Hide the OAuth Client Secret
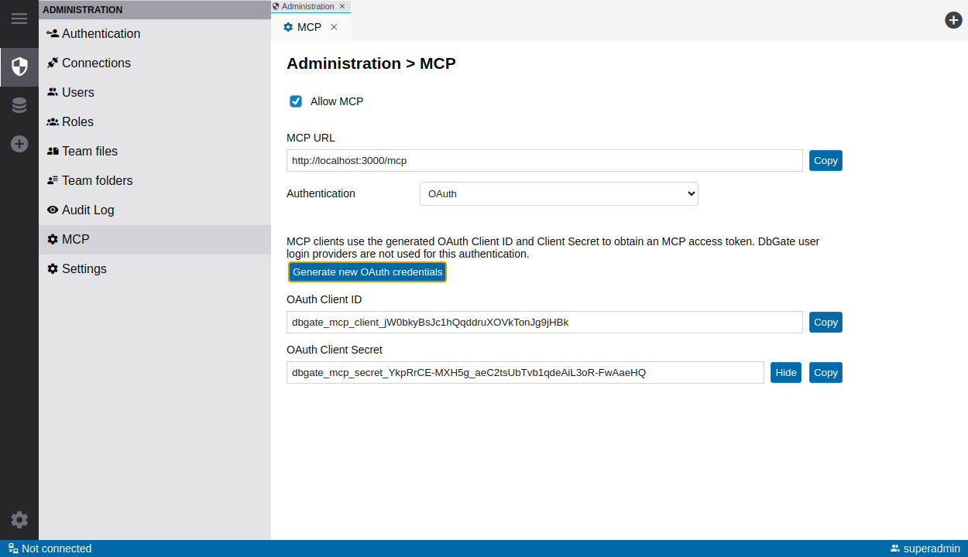The image size is (968, 557). tap(786, 372)
